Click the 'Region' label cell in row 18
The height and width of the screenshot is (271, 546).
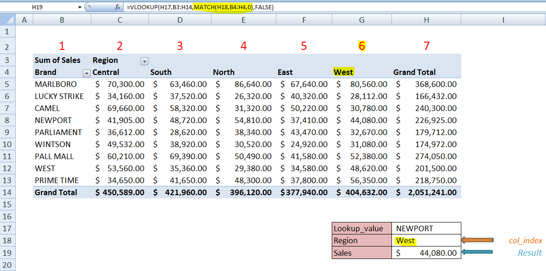[x=362, y=241]
